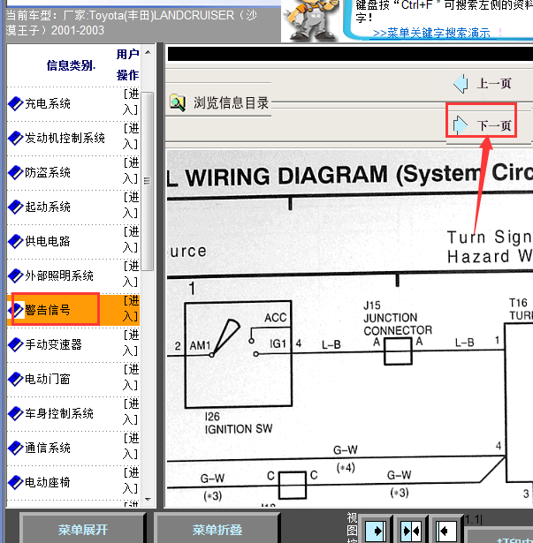Click the sidebar scrollbar up arrow
The image size is (533, 543).
pyautogui.click(x=148, y=53)
